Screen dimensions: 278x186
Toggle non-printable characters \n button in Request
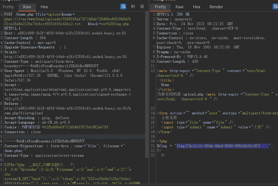coord(133,7)
